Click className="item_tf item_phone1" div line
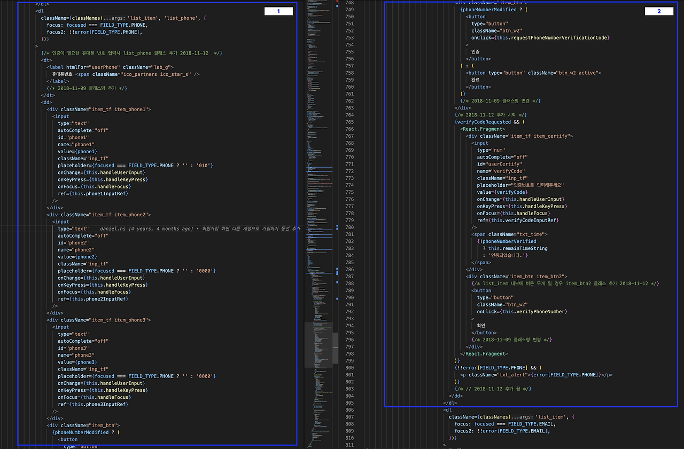Image resolution: width=684 pixels, height=449 pixels. pos(99,109)
